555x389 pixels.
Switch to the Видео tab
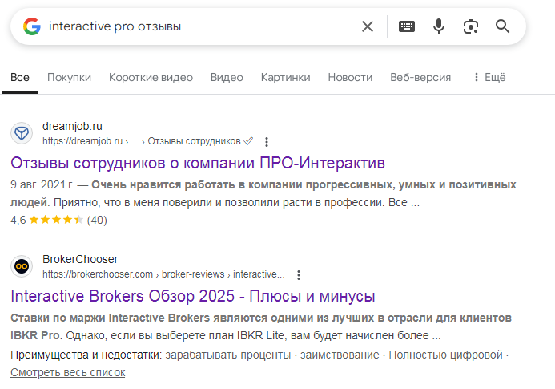tap(227, 77)
